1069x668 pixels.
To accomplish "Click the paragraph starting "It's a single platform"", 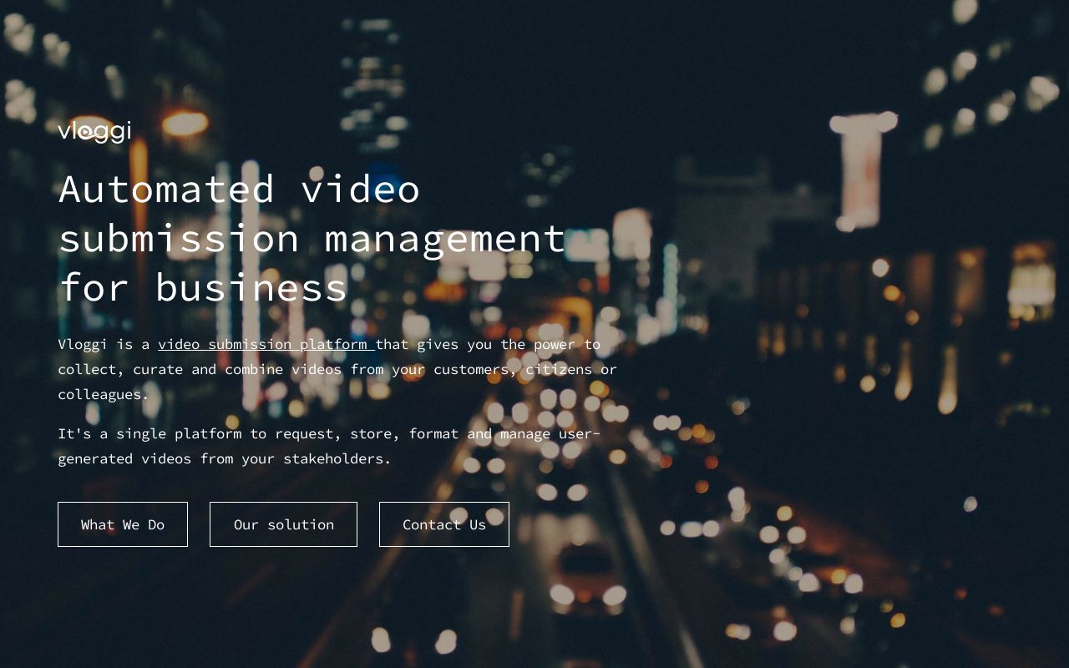I will coord(329,446).
